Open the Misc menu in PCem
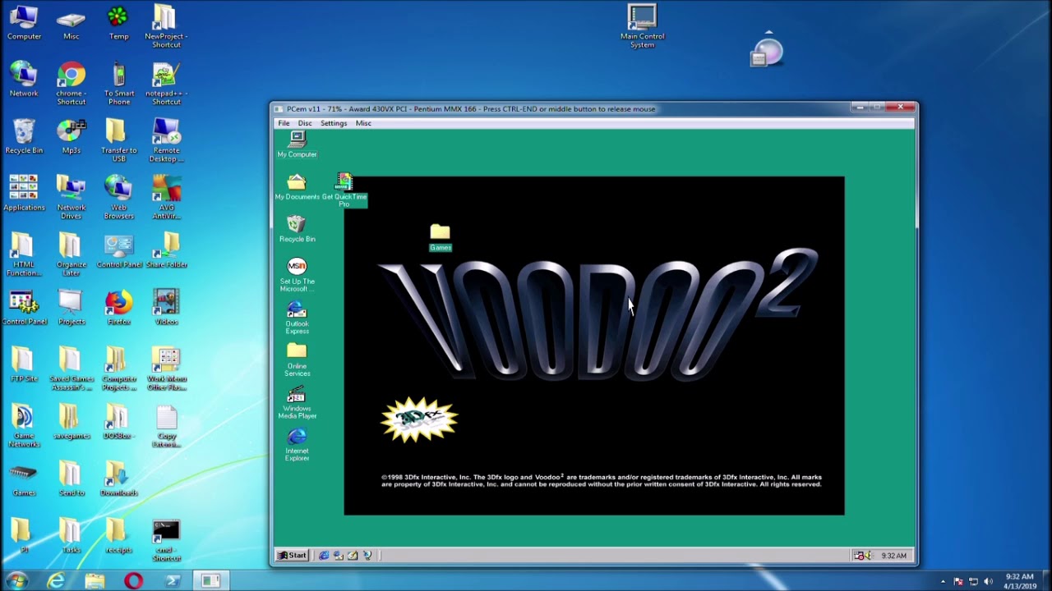The image size is (1052, 591). click(x=363, y=123)
